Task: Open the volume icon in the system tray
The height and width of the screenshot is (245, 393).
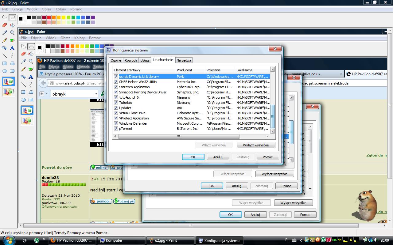Action: (x=376, y=240)
